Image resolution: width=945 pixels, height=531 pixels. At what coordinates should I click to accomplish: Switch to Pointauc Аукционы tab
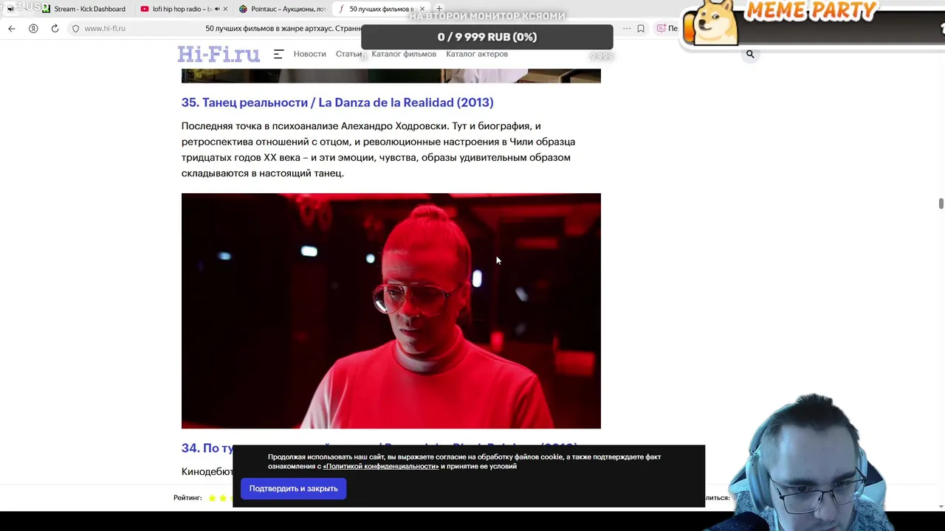[x=282, y=9]
